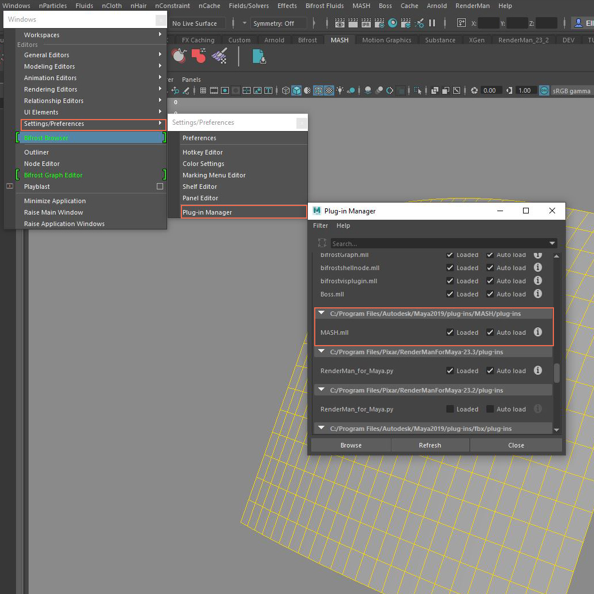Click the red shapes MASH shelf icon
594x594 pixels.
[199, 56]
